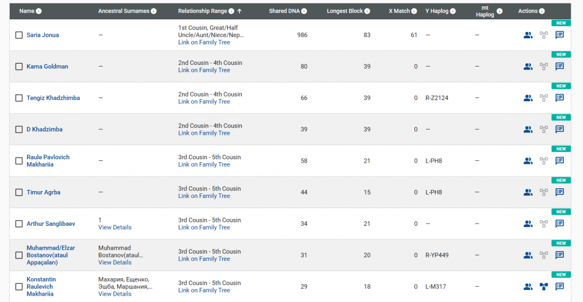Tick the D Khadzimba row checkbox

point(19,130)
